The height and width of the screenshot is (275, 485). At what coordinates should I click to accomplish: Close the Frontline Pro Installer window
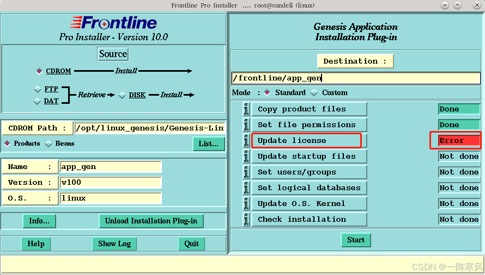[x=477, y=5]
